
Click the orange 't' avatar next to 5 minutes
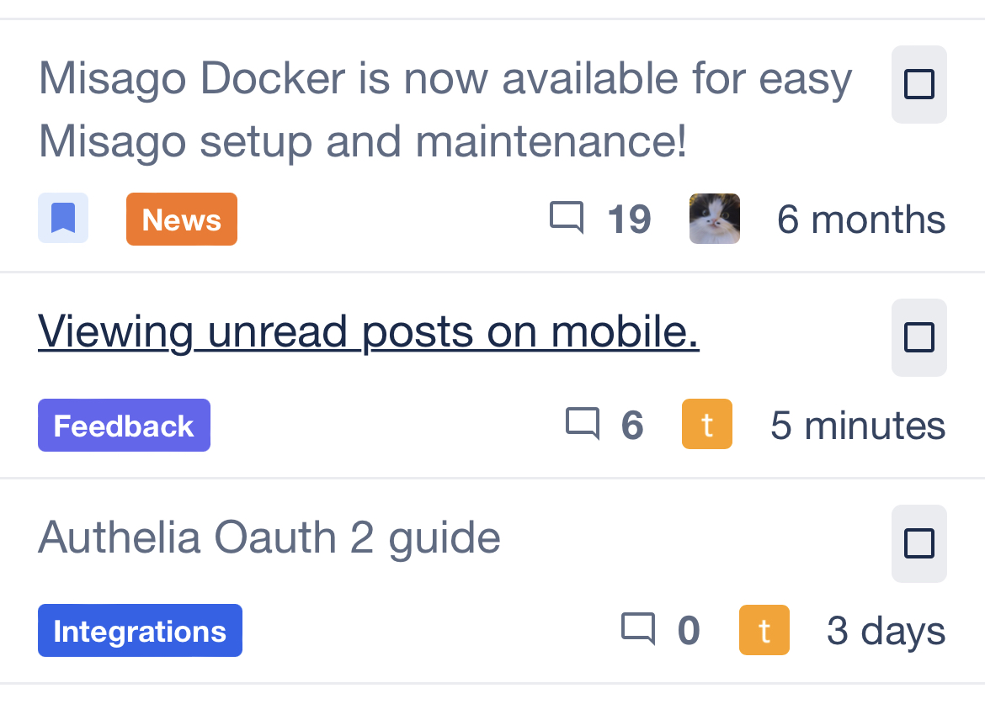click(x=706, y=424)
